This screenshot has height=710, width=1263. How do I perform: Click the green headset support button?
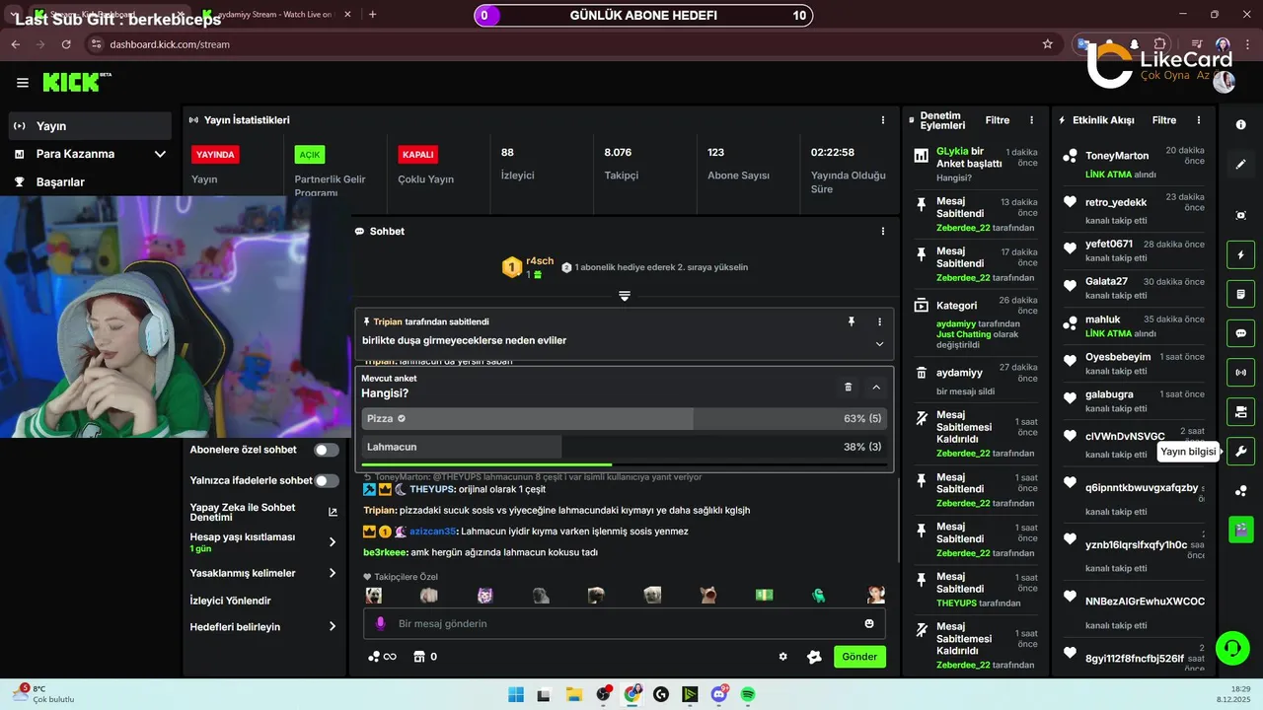(x=1232, y=648)
